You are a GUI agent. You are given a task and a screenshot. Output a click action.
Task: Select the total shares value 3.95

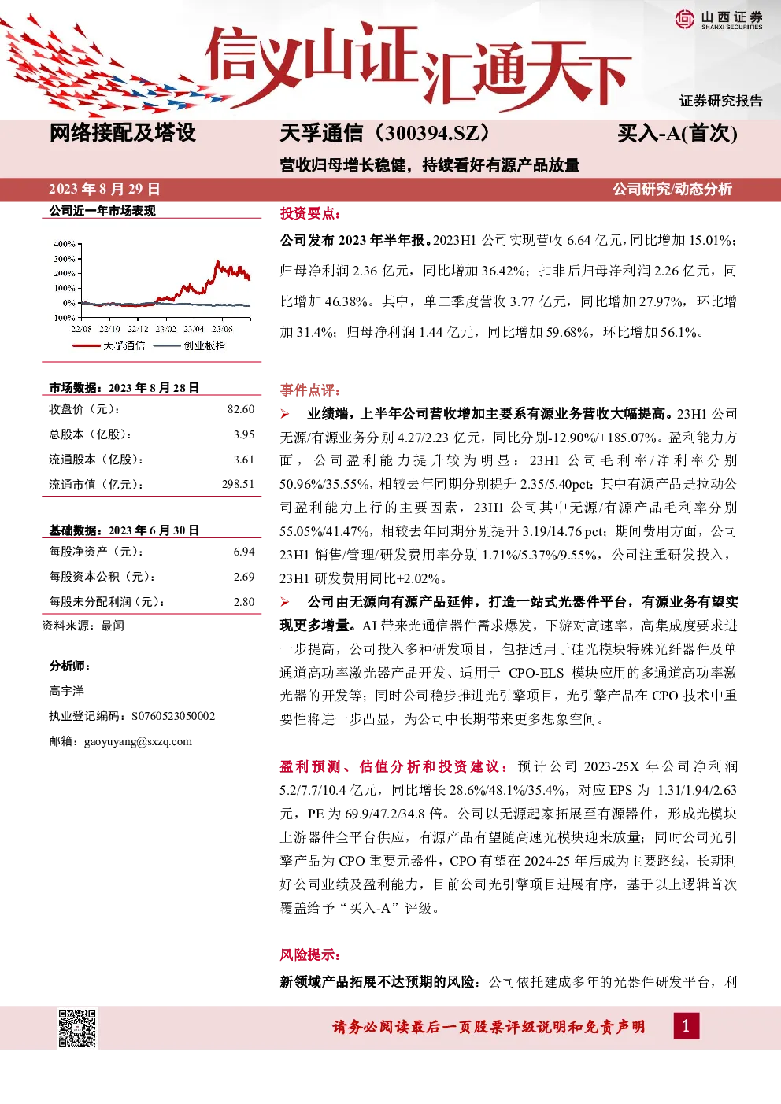[x=244, y=434]
